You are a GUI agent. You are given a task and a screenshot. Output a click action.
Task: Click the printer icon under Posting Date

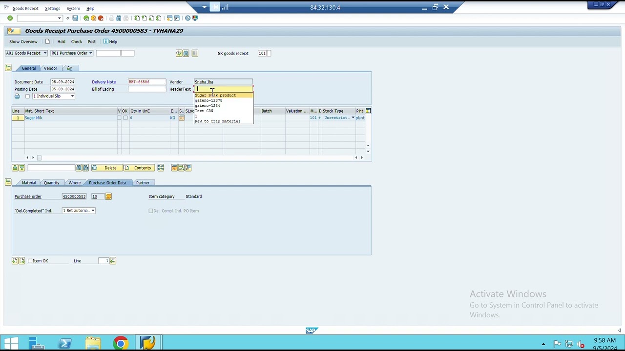click(x=17, y=96)
